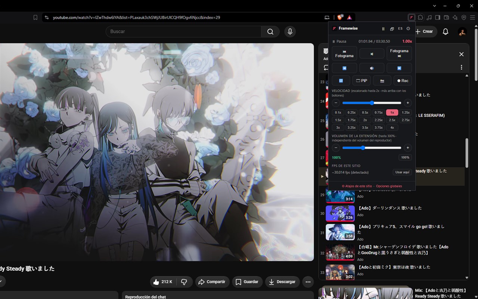Viewport: 478px width, 299px height.
Task: Click the Brave Rewards triangle icon
Action: [349, 17]
